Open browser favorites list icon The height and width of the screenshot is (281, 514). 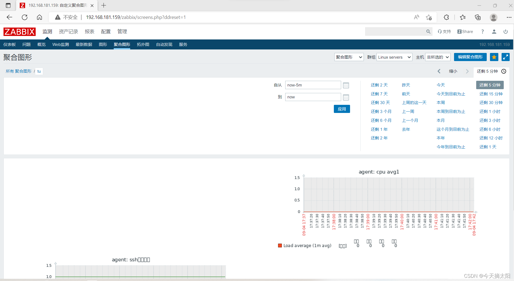point(463,17)
